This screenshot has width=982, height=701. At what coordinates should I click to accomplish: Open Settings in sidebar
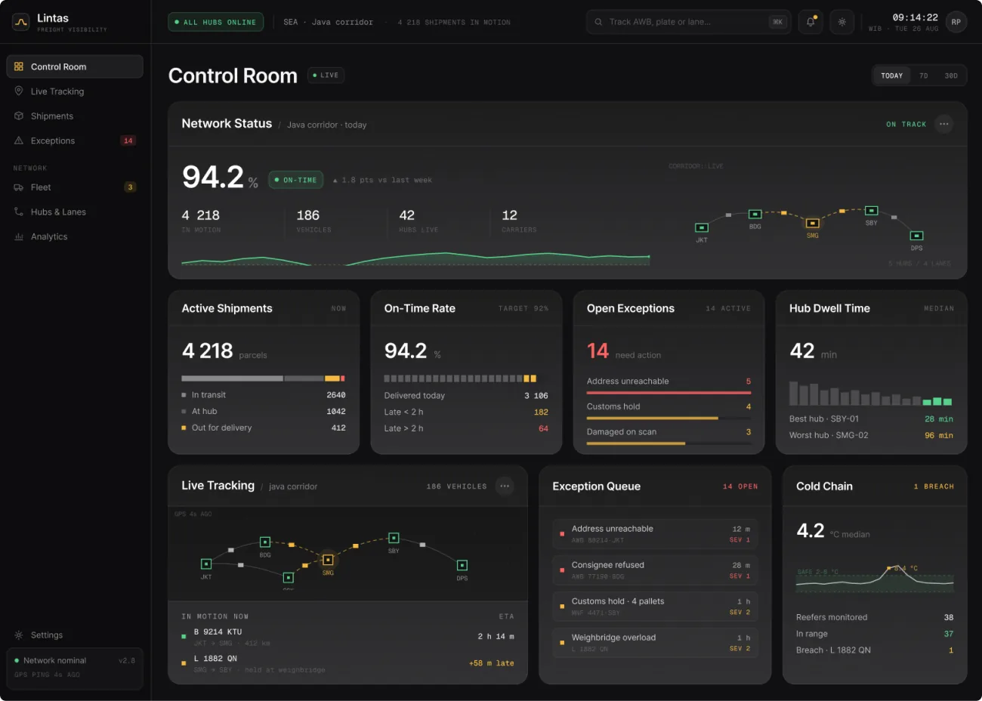point(75,635)
